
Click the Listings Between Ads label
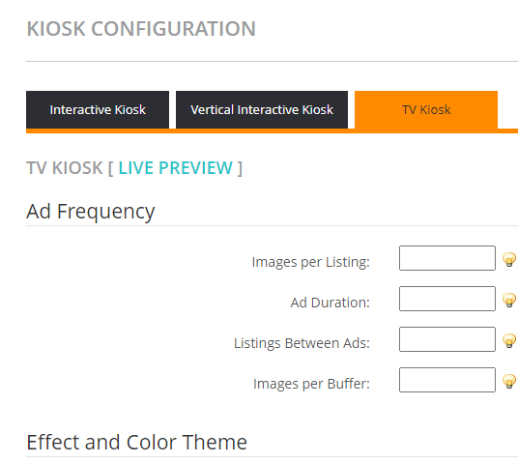click(x=302, y=343)
